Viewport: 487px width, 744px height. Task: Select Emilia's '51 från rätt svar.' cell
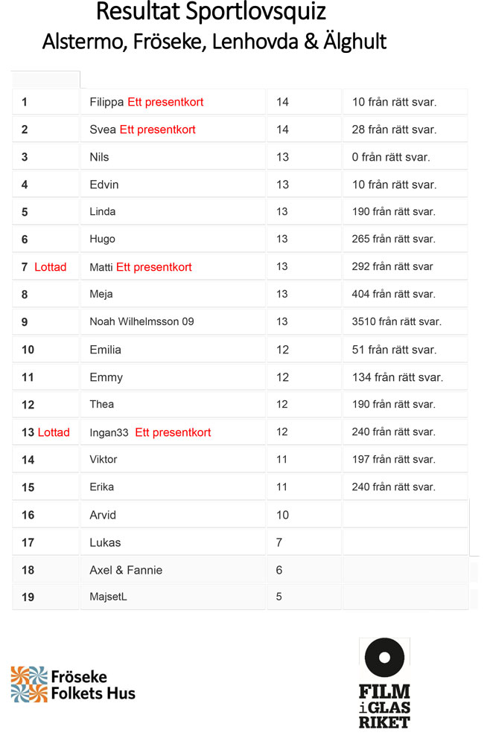(394, 350)
